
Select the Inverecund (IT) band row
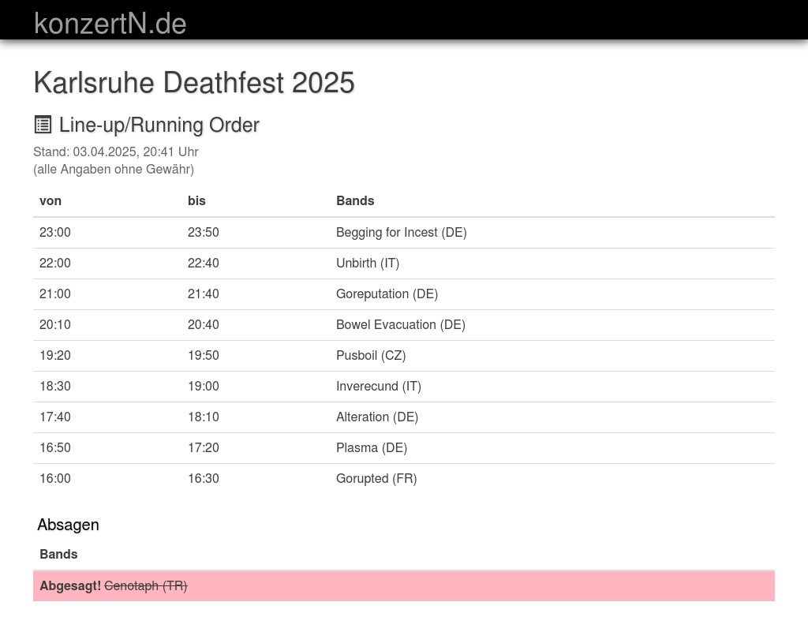click(378, 386)
